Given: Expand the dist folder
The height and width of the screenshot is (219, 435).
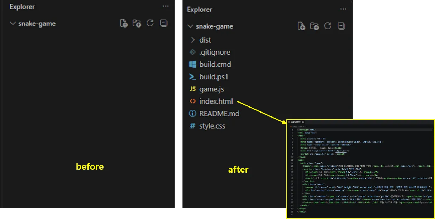Looking at the screenshot, I should tap(193, 40).
